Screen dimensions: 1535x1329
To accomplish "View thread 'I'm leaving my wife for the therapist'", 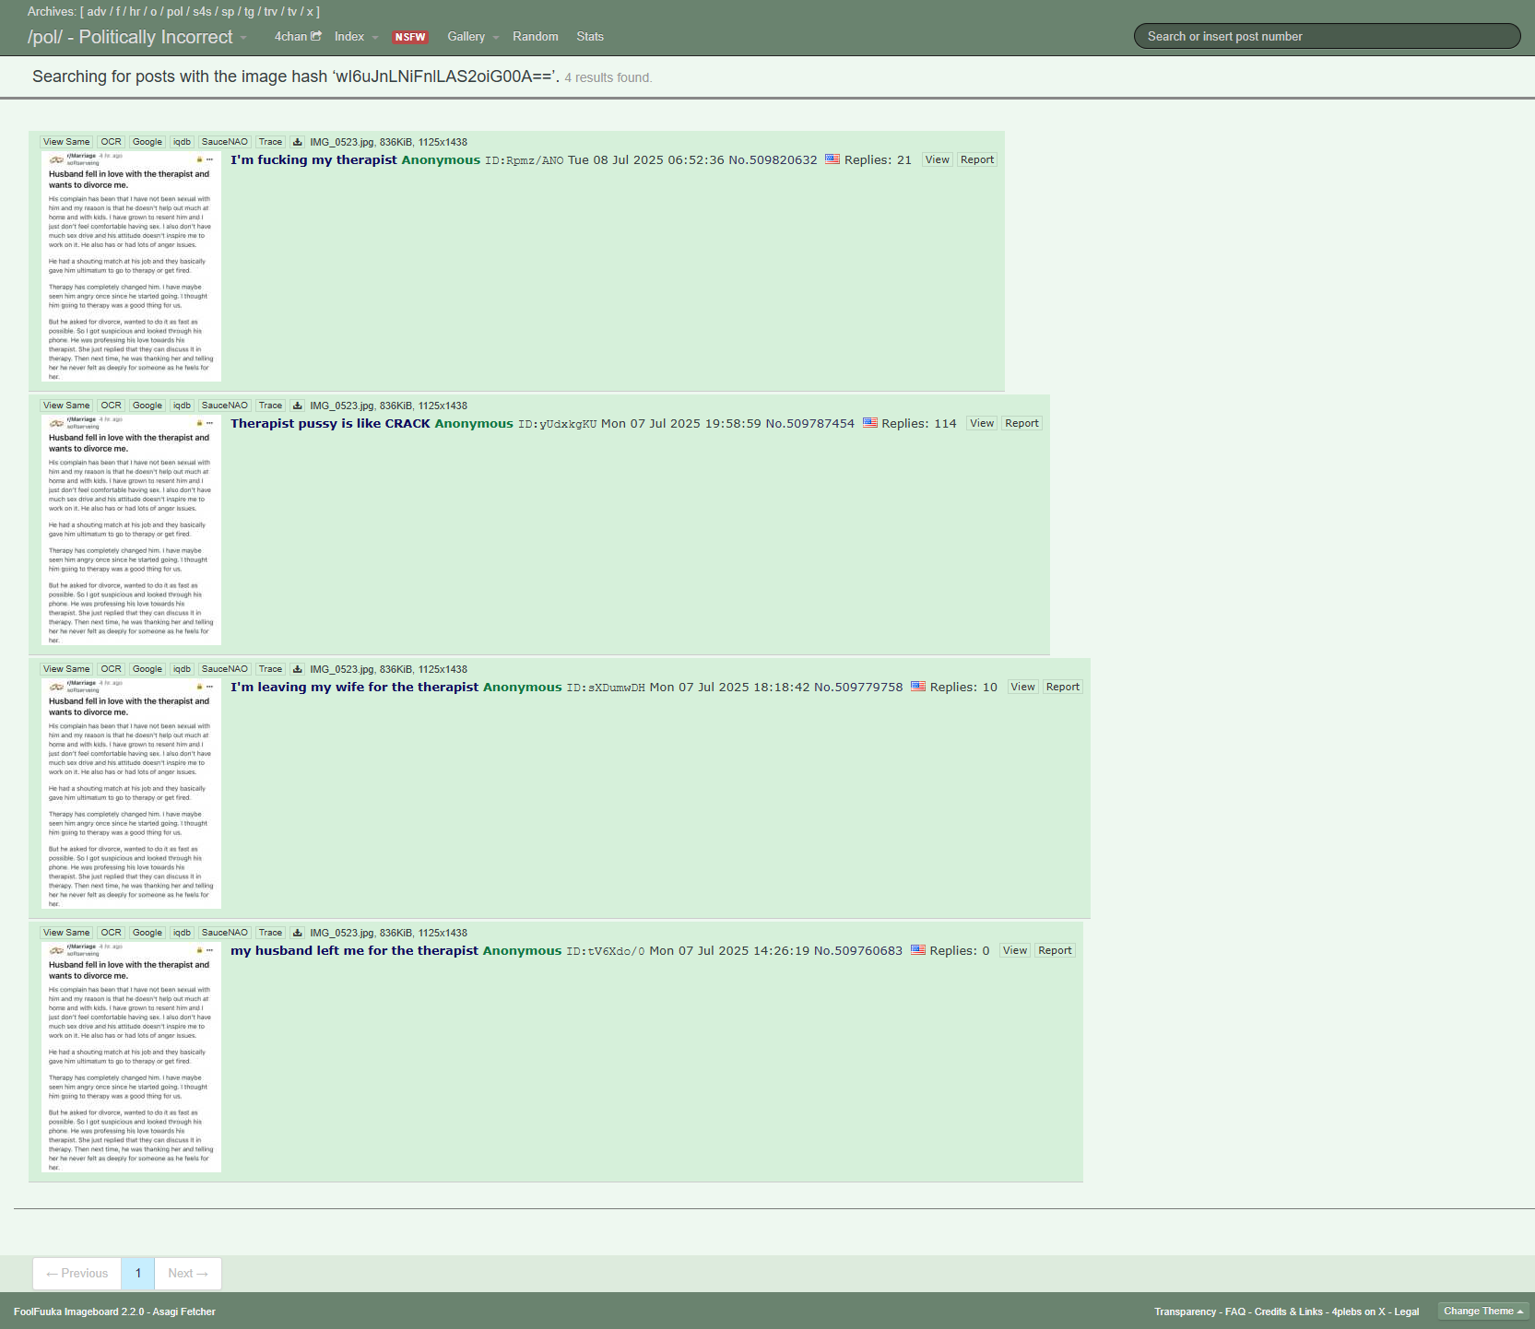I will tap(1022, 687).
